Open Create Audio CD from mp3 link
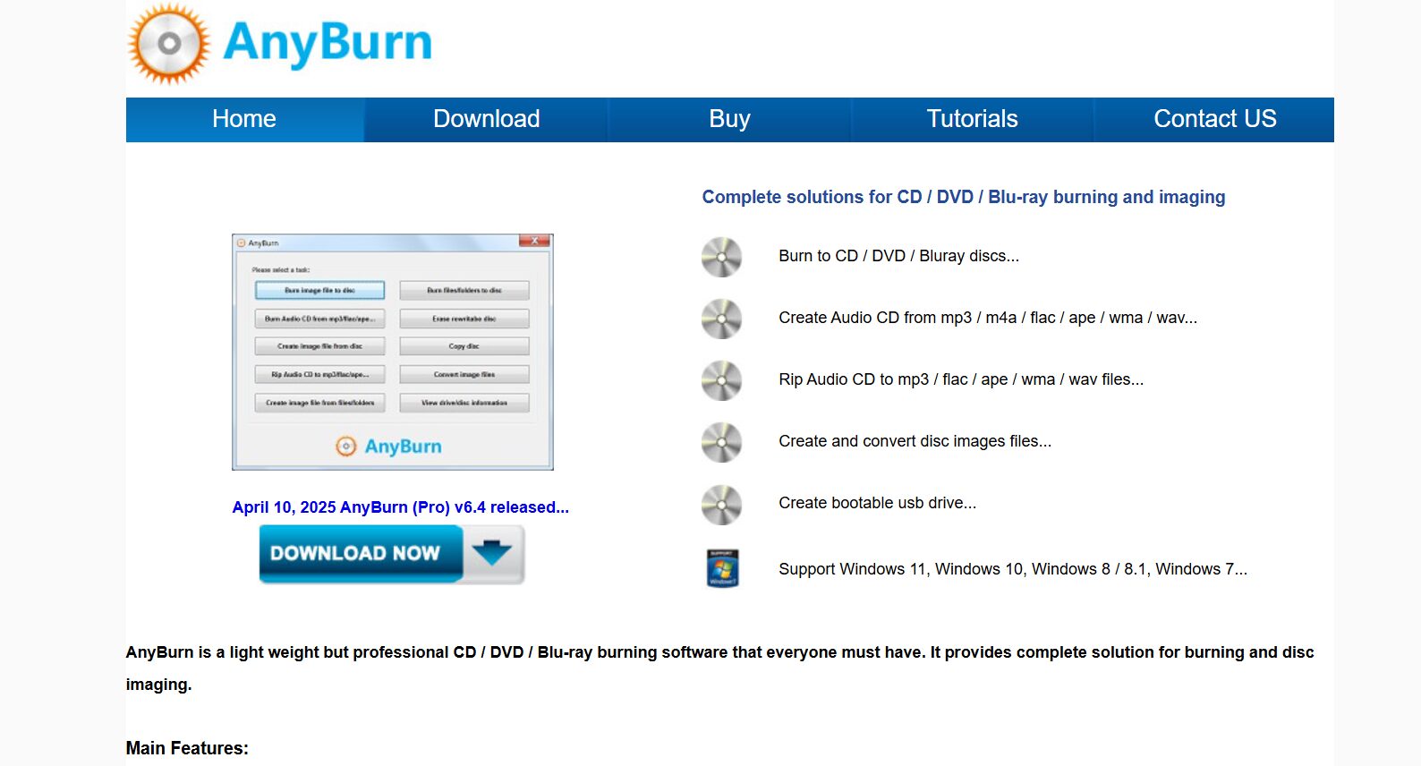Image resolution: width=1421 pixels, height=766 pixels. point(988,318)
